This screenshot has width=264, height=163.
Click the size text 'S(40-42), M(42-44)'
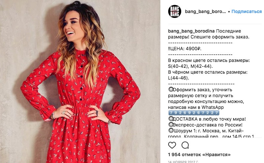[190, 67]
